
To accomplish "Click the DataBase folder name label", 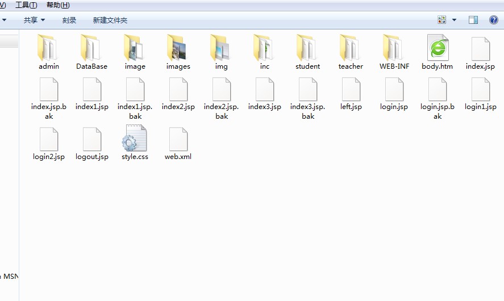I will 91,66.
